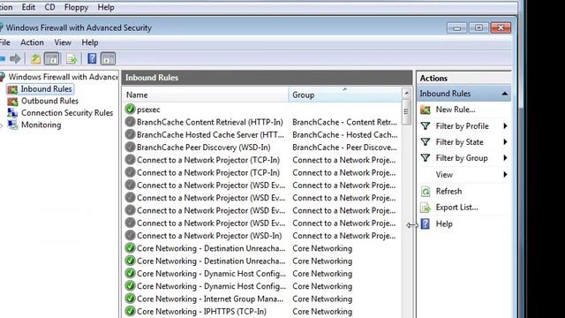
Task: Click Filter by Profile action
Action: tap(463, 125)
